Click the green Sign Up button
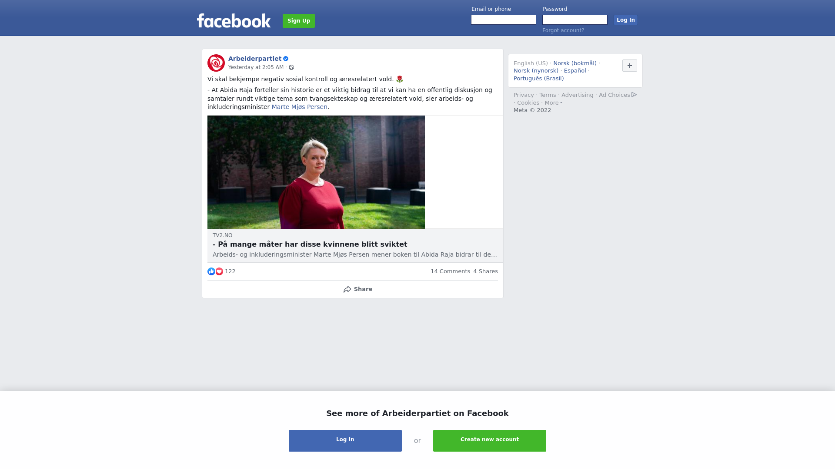The image size is (835, 469). click(x=299, y=21)
